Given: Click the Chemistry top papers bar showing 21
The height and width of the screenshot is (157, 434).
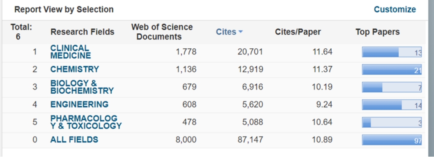Looking at the screenshot, I should [x=392, y=70].
